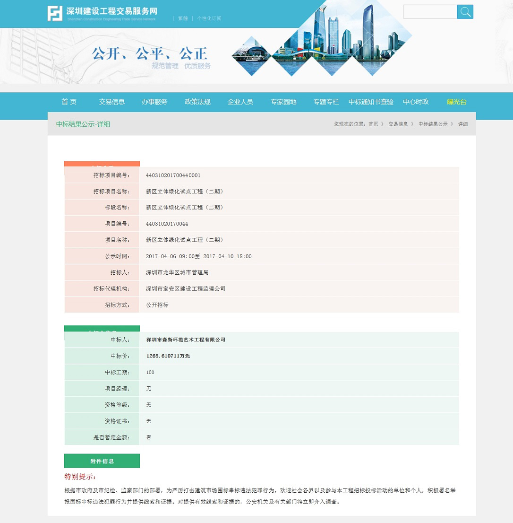Open the yellow 曝光台 menu item
Image resolution: width=513 pixels, height=523 pixels.
pyautogui.click(x=457, y=102)
